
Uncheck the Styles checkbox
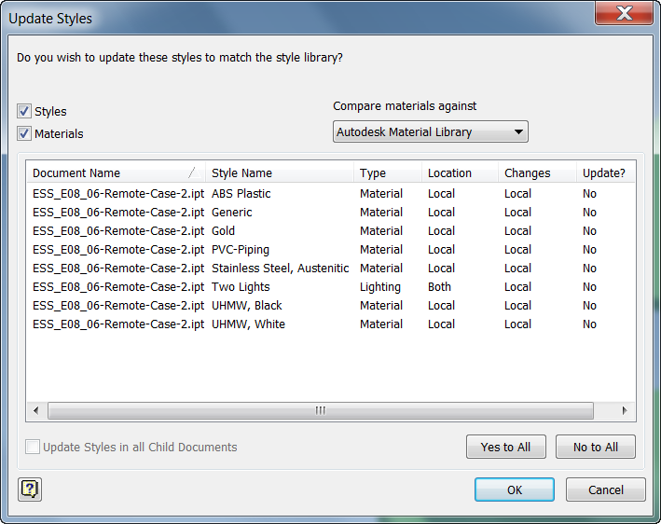(x=24, y=111)
